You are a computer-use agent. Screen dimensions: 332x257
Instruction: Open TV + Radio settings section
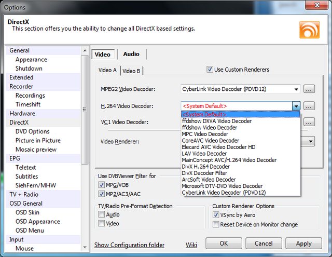(x=43, y=194)
